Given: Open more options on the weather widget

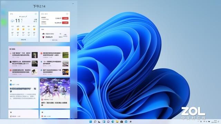Looking at the screenshot, I should point(36,14).
